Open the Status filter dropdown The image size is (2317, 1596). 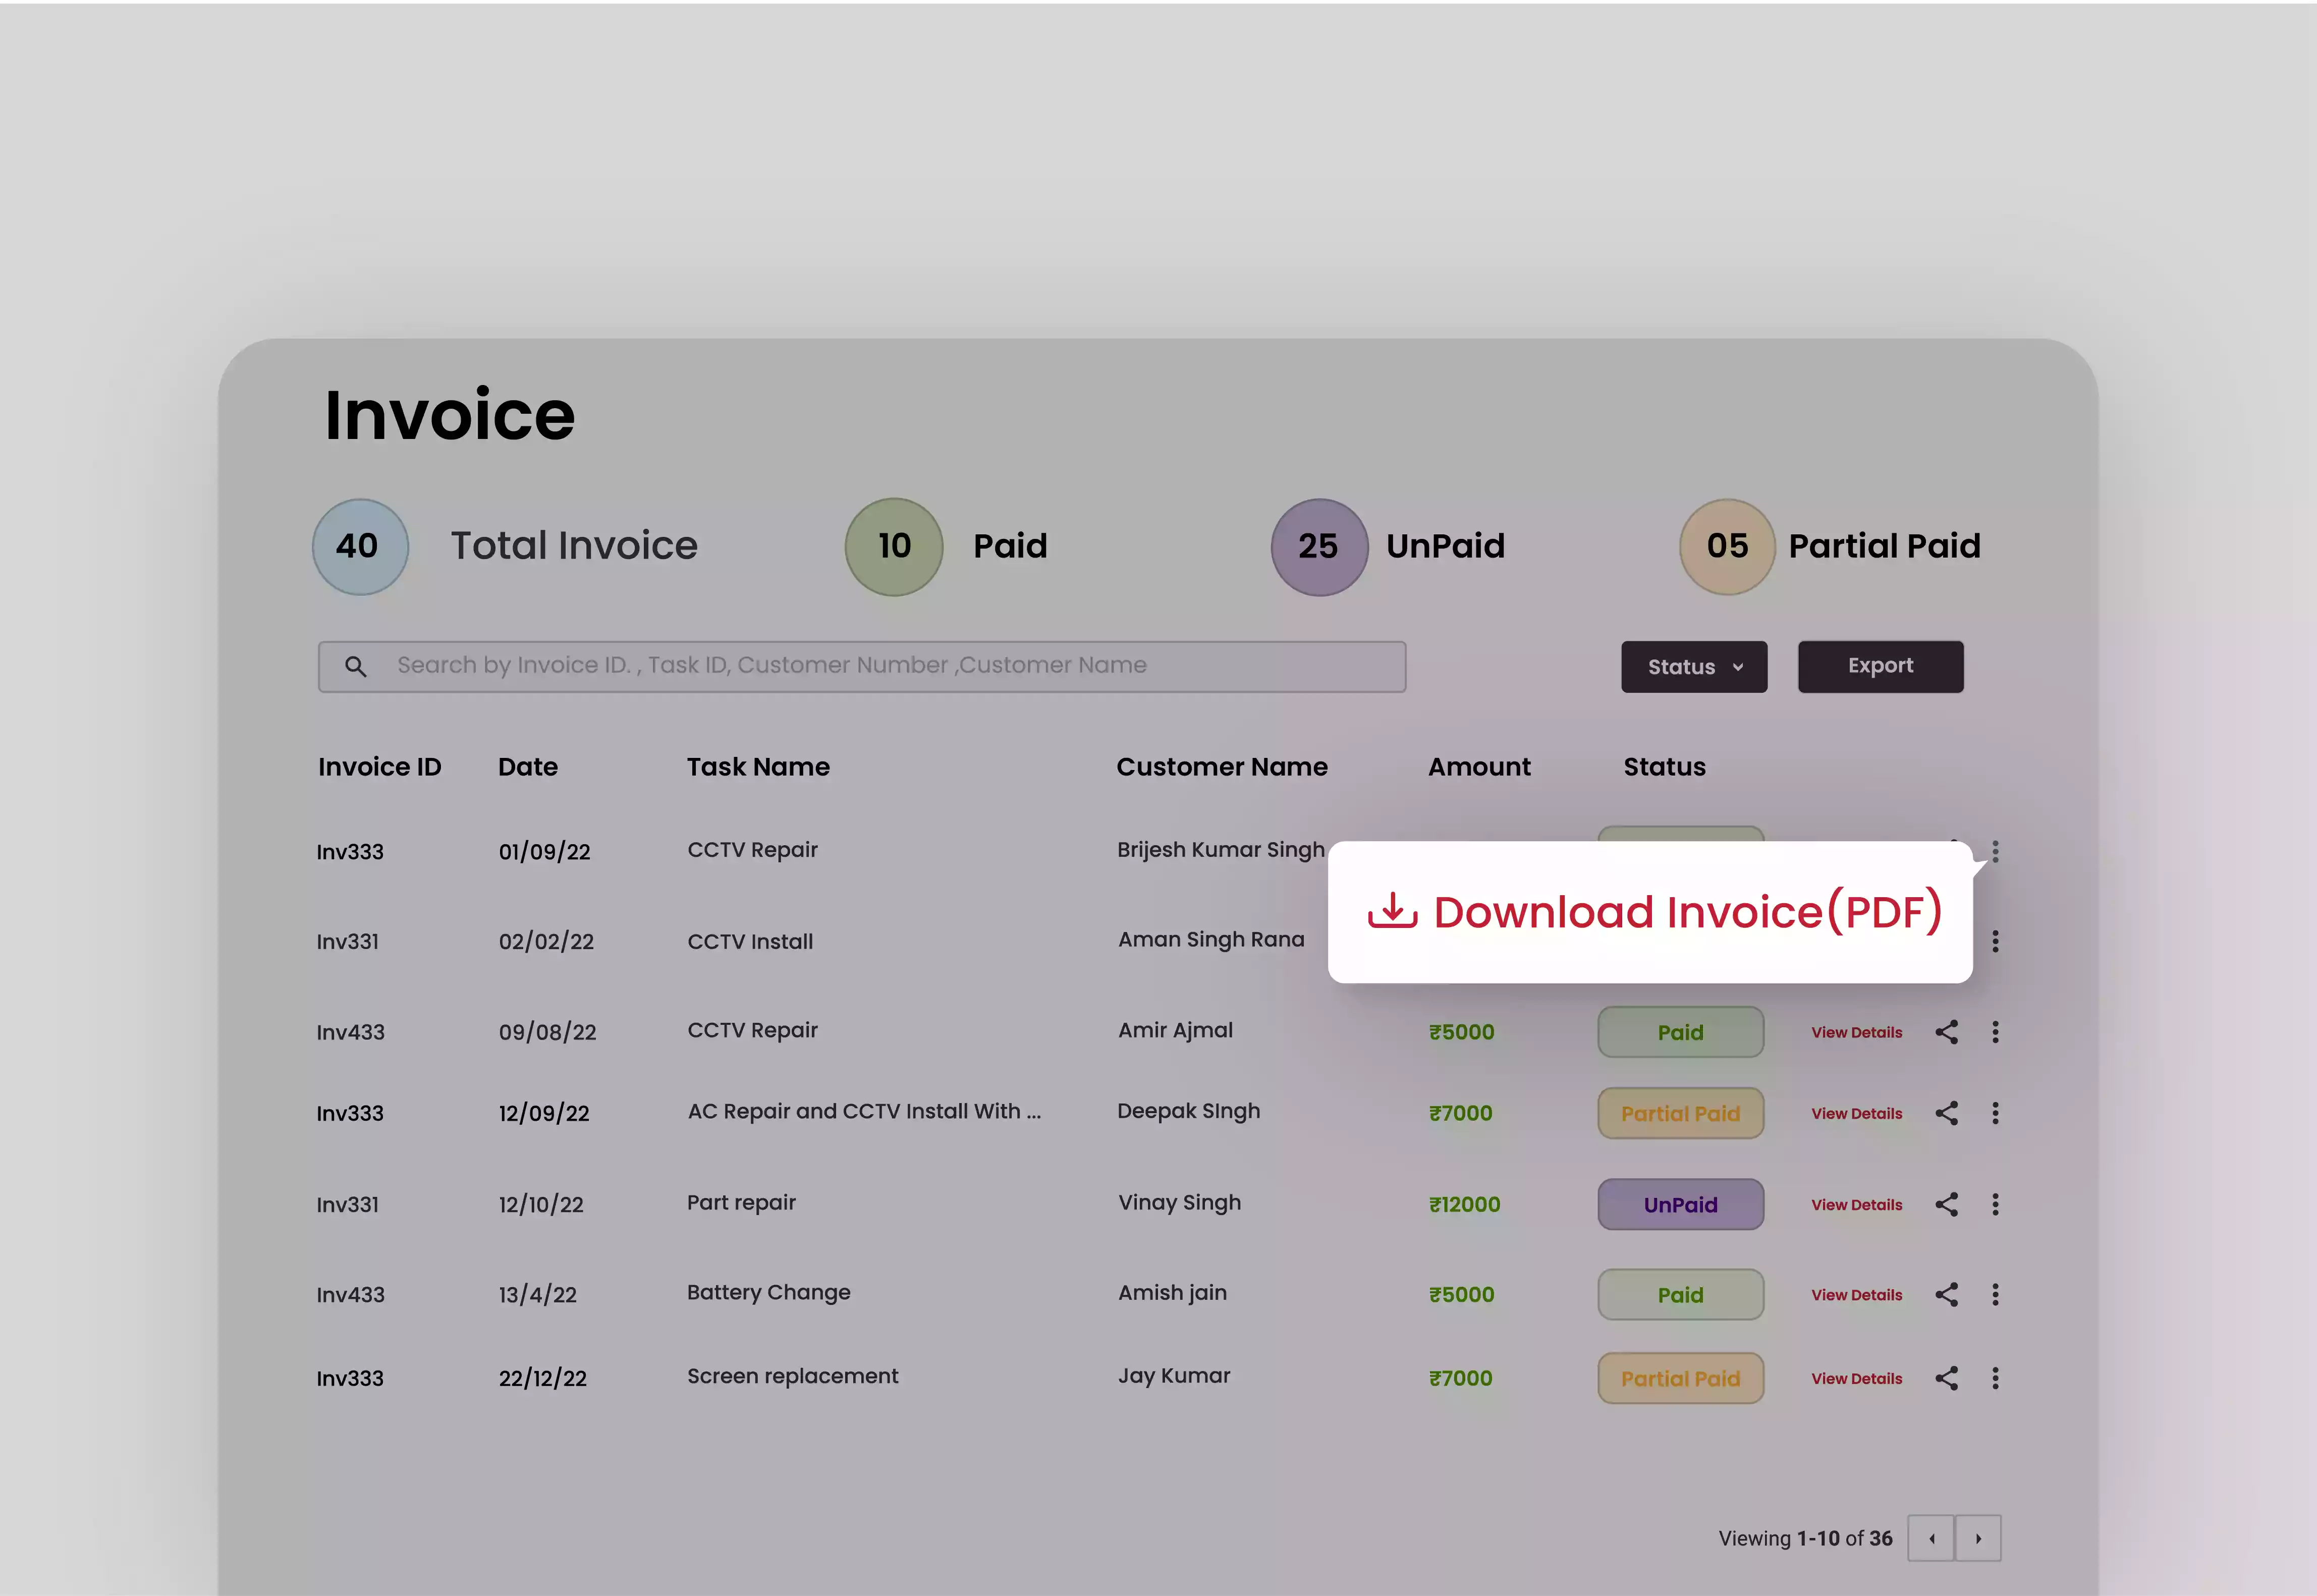click(x=1694, y=667)
